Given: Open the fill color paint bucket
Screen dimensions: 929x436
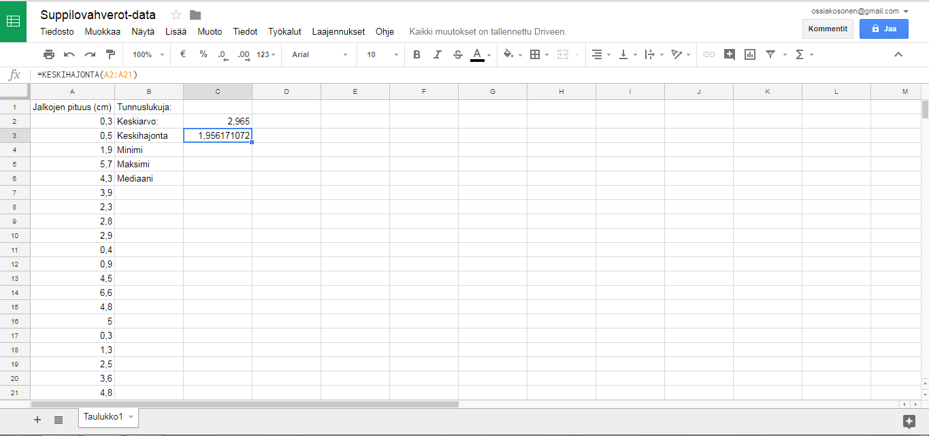Looking at the screenshot, I should 512,54.
